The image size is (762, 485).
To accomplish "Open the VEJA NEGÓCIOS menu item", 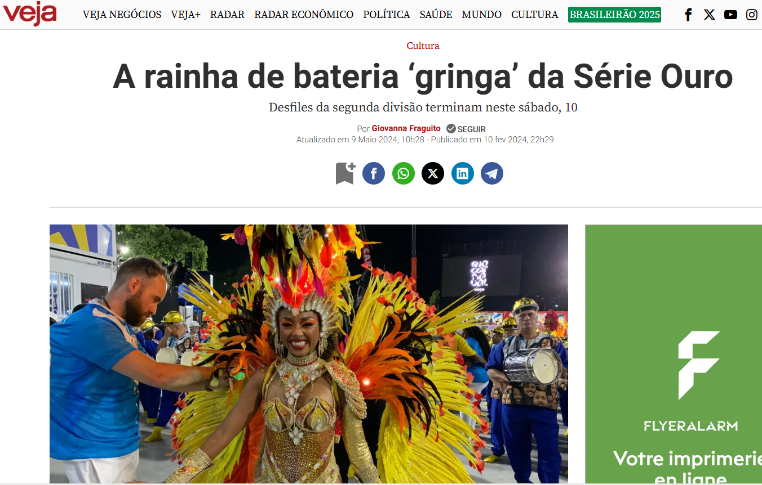I will coord(122,15).
